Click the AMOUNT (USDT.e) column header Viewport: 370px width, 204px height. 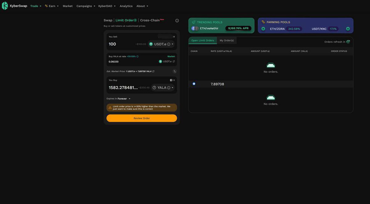(260, 51)
